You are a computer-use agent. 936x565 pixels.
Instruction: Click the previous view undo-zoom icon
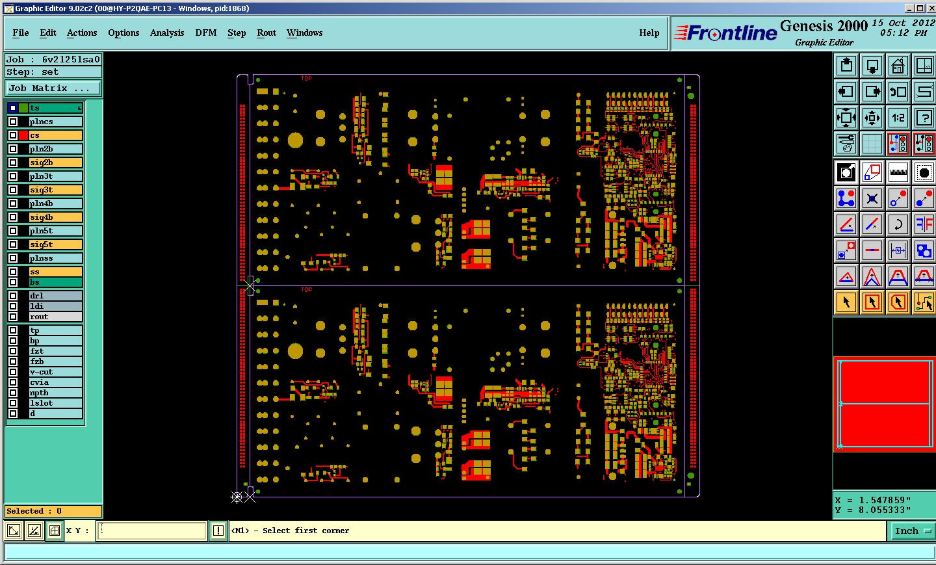[898, 91]
